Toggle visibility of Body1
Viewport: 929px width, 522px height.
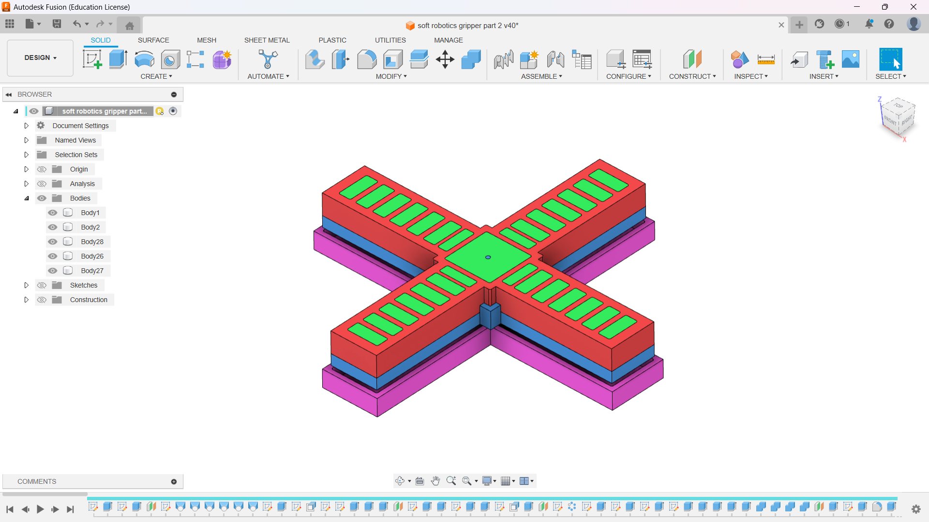[53, 213]
